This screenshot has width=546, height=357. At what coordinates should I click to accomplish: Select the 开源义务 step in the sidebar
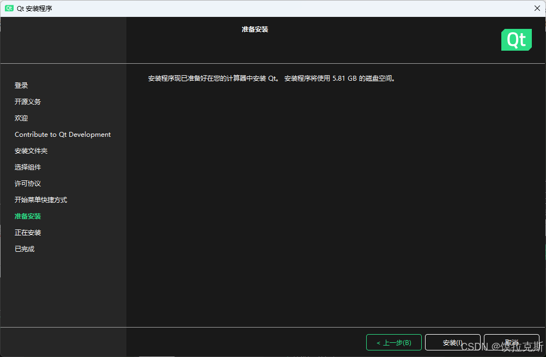click(28, 102)
